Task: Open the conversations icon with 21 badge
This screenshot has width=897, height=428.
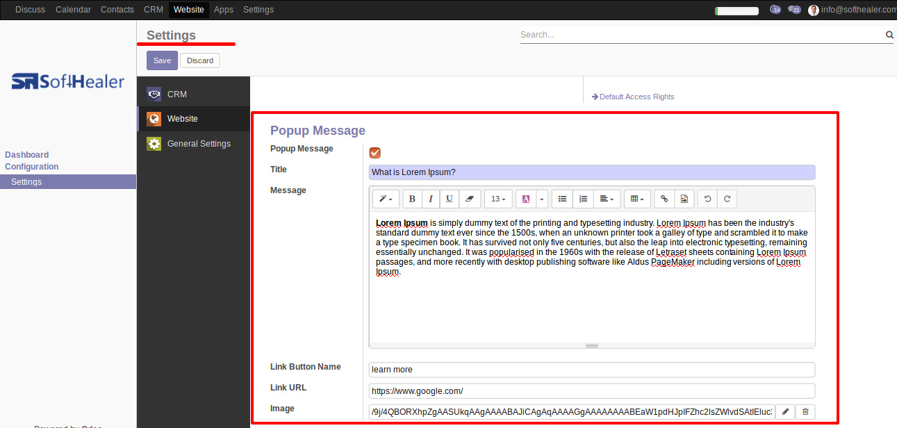Action: (794, 10)
